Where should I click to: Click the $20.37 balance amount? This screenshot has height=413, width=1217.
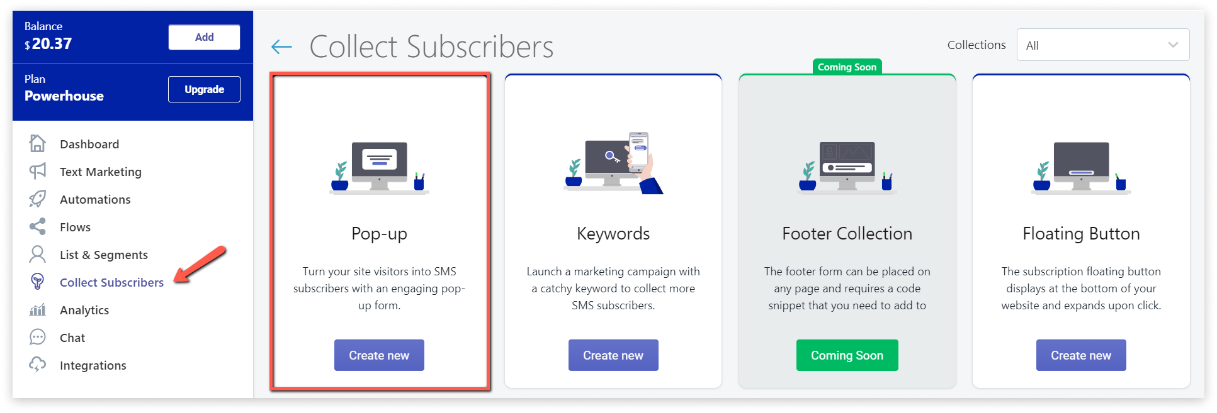[48, 43]
